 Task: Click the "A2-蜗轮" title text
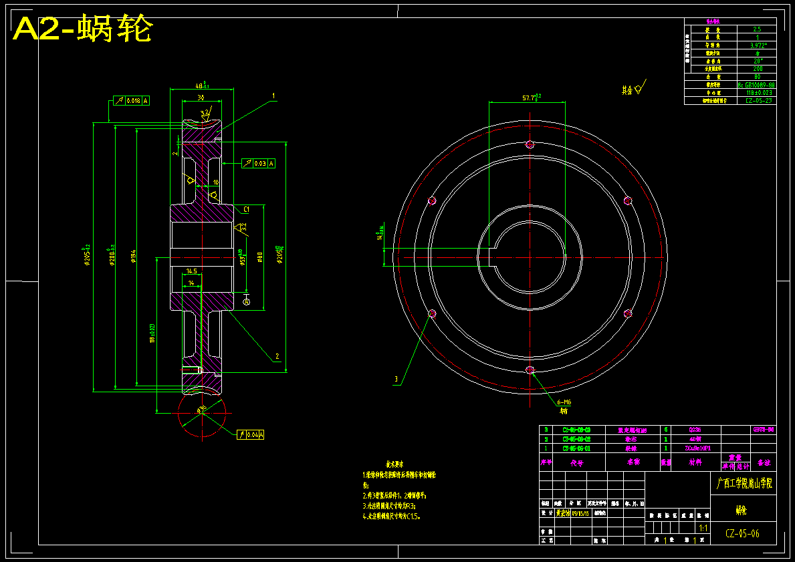pyautogui.click(x=82, y=29)
